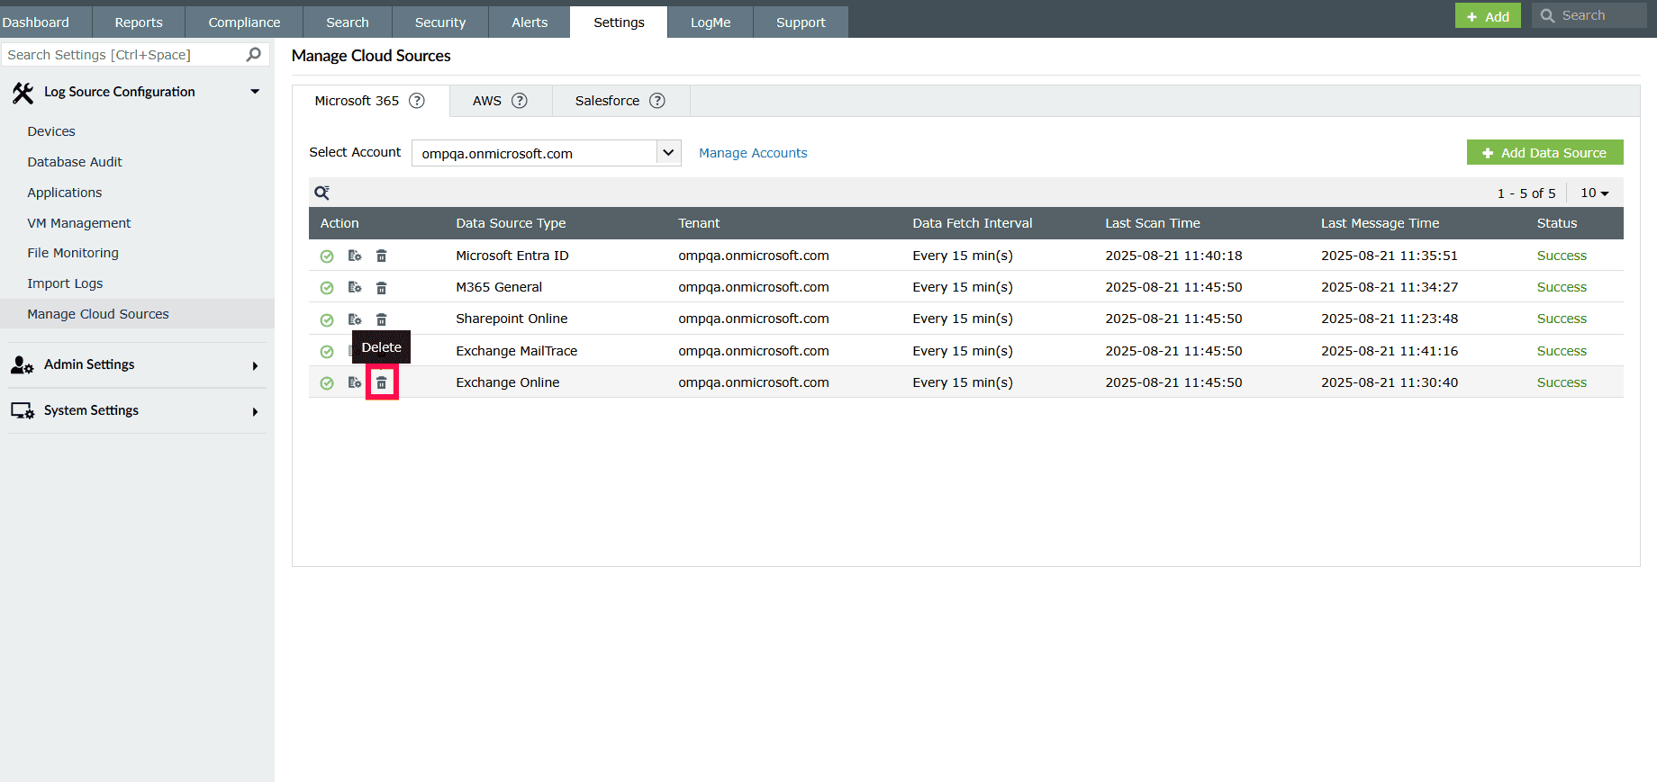This screenshot has width=1657, height=782.
Task: Open the LogMe tab
Action: (711, 22)
